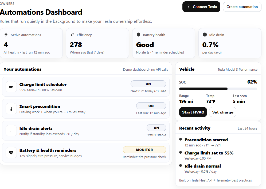266x189 pixels.
Task: Disable the Smart precondition automation
Action: point(151,105)
